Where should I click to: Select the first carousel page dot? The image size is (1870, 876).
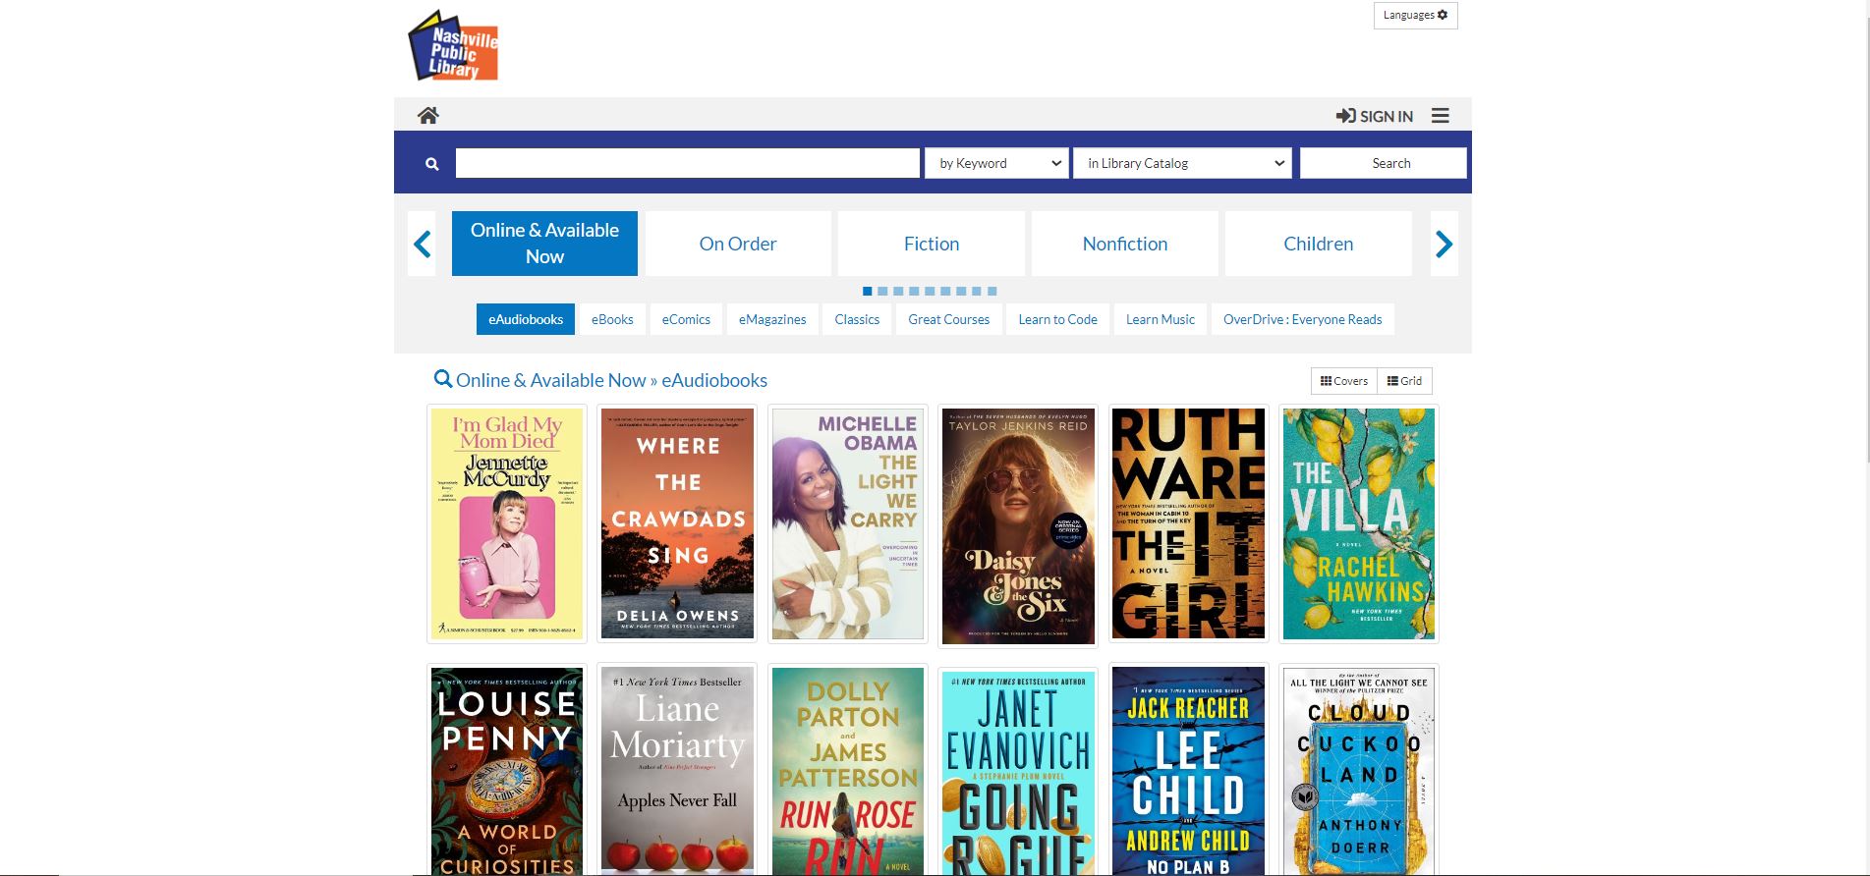[x=867, y=291]
